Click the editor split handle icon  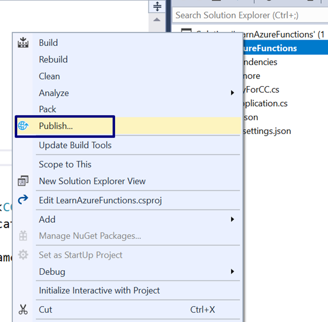(158, 6)
